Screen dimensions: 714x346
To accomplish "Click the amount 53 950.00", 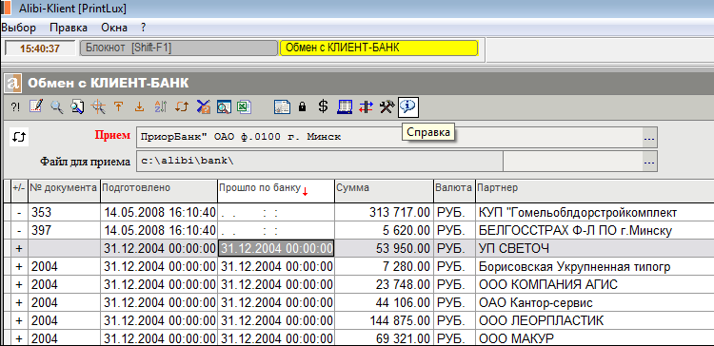I will 404,248.
